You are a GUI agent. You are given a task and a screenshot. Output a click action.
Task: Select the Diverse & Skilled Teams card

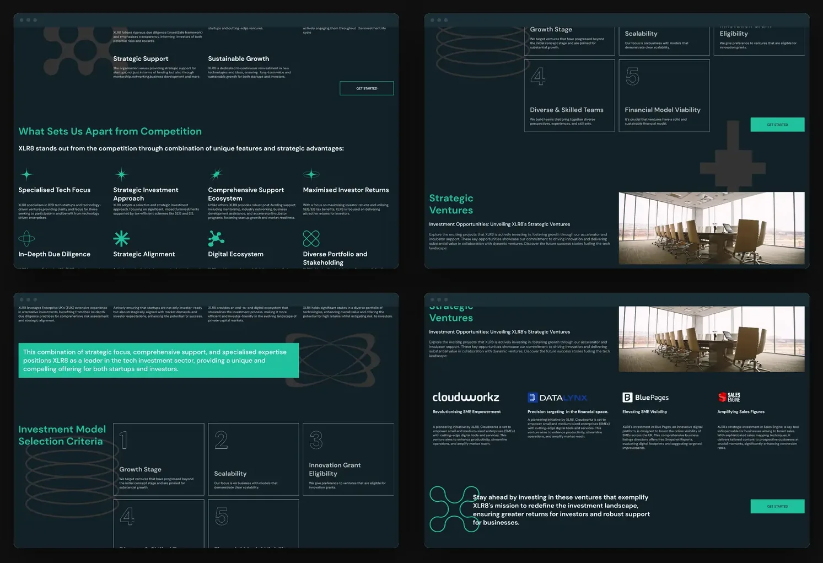coord(569,95)
